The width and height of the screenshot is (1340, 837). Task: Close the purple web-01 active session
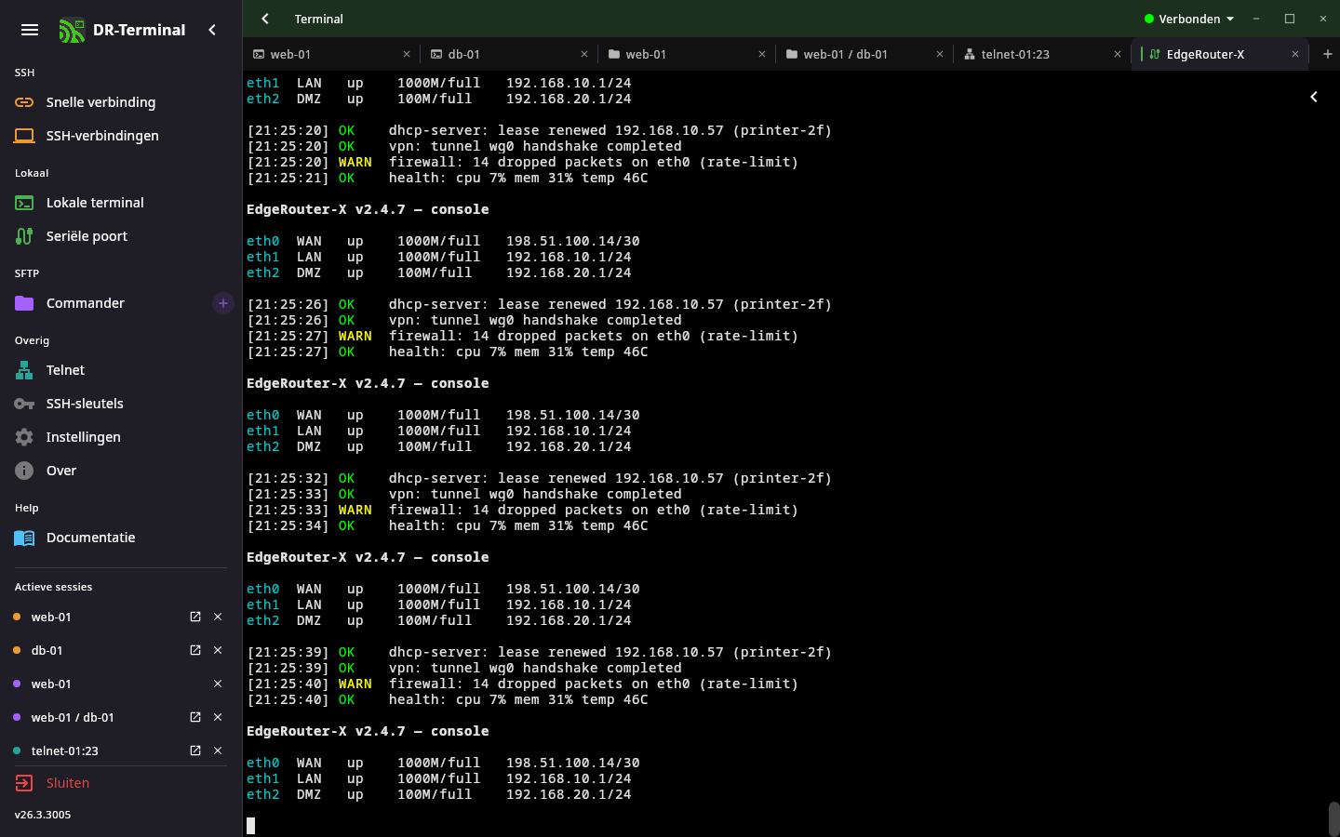218,684
